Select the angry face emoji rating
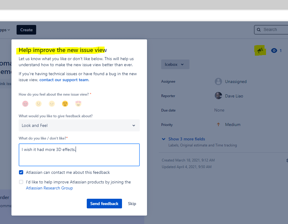 [x=25, y=104]
